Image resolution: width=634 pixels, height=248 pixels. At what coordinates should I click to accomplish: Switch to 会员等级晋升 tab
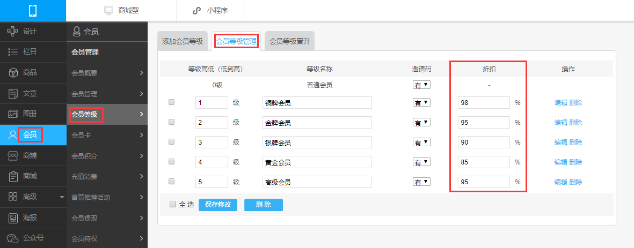[x=289, y=41]
